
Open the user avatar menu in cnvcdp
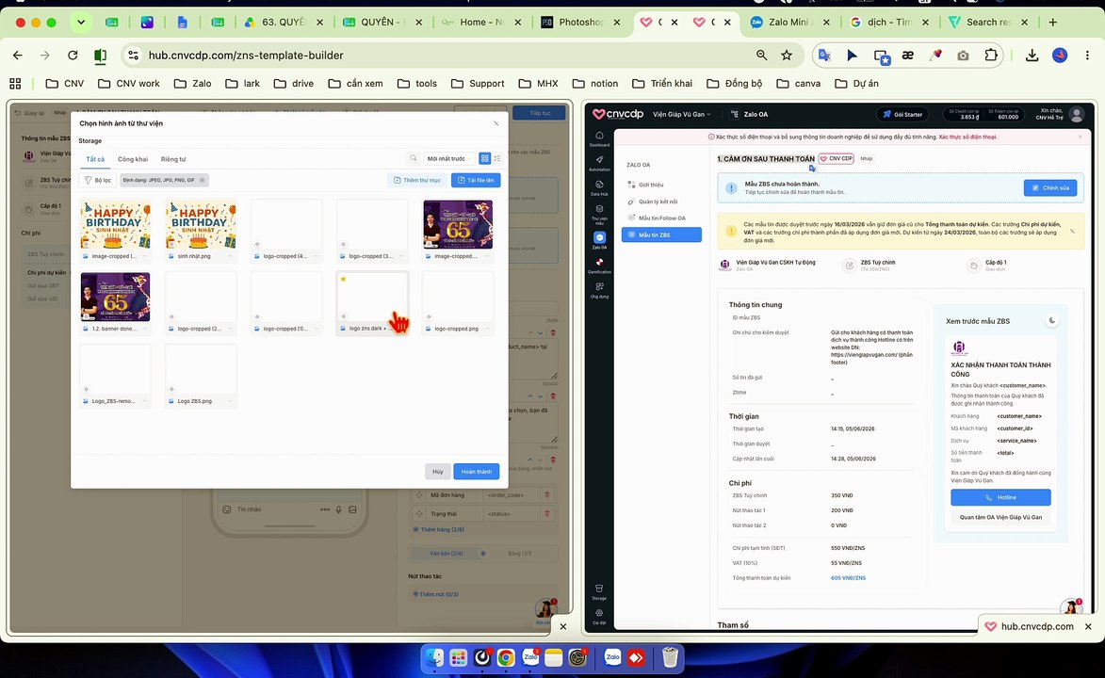click(x=1076, y=114)
